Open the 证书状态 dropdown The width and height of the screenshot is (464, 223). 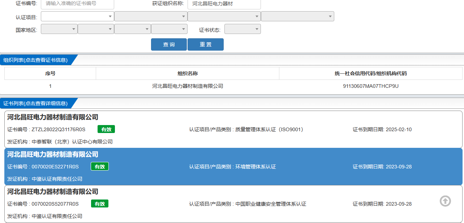pyautogui.click(x=242, y=29)
